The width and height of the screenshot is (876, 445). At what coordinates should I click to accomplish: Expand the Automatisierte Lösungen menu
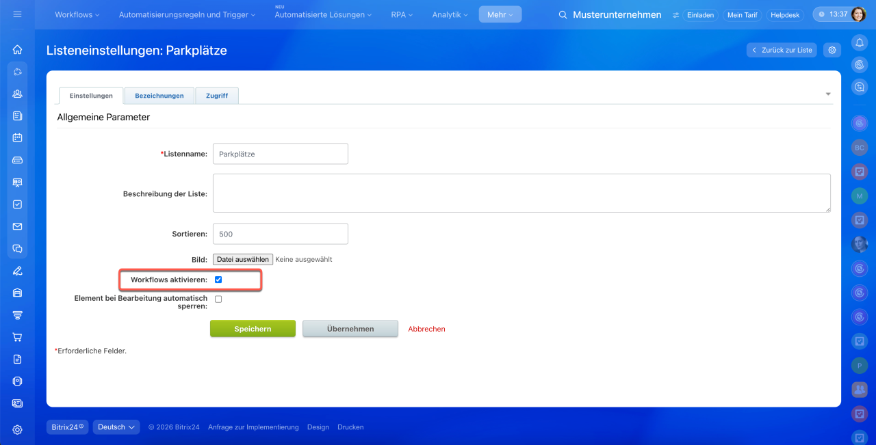pos(323,14)
